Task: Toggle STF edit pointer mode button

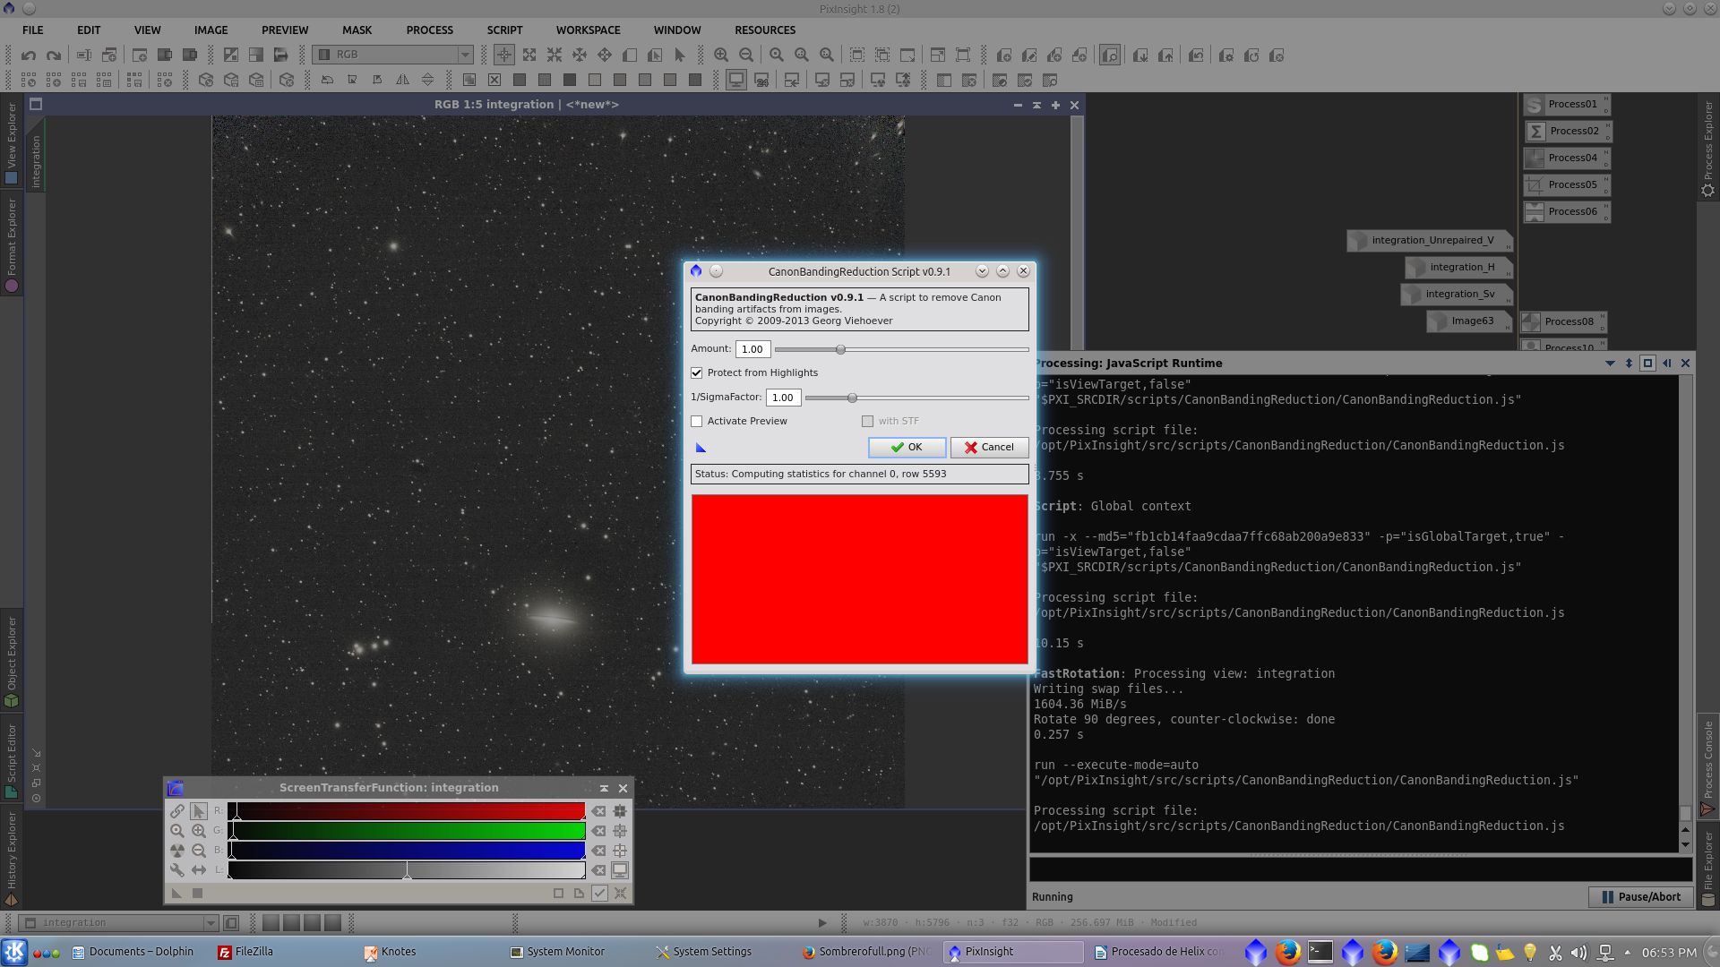Action: pos(199,811)
